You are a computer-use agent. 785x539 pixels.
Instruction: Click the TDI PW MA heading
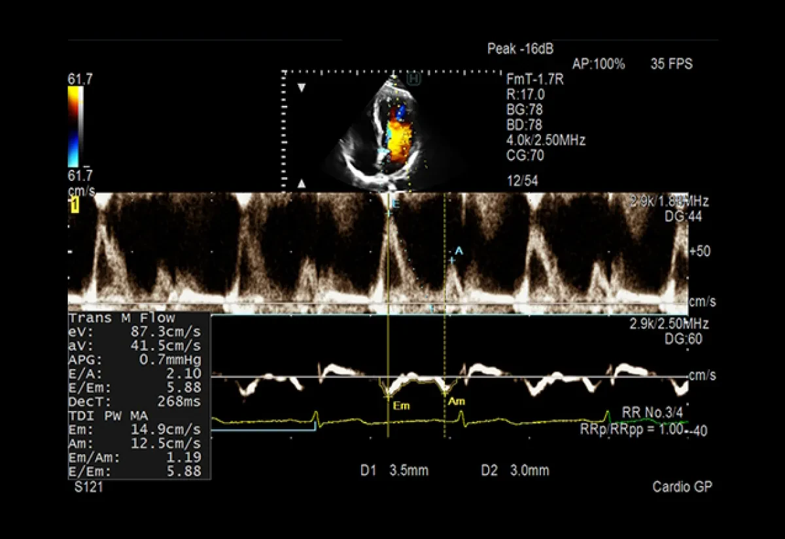pyautogui.click(x=108, y=416)
